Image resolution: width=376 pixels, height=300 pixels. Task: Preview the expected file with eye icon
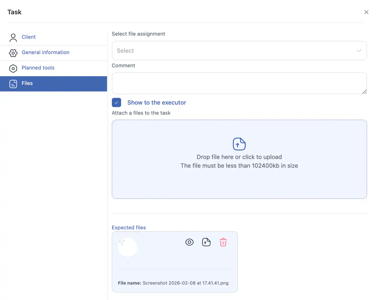coord(189,242)
